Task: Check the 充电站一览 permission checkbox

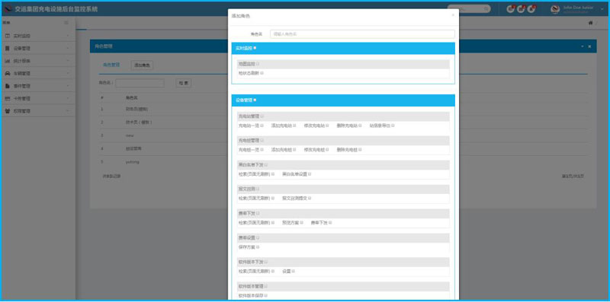Action: tap(262, 126)
